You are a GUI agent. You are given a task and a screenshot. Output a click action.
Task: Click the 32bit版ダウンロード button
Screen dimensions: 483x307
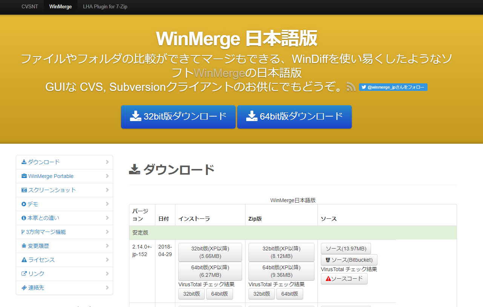point(178,117)
